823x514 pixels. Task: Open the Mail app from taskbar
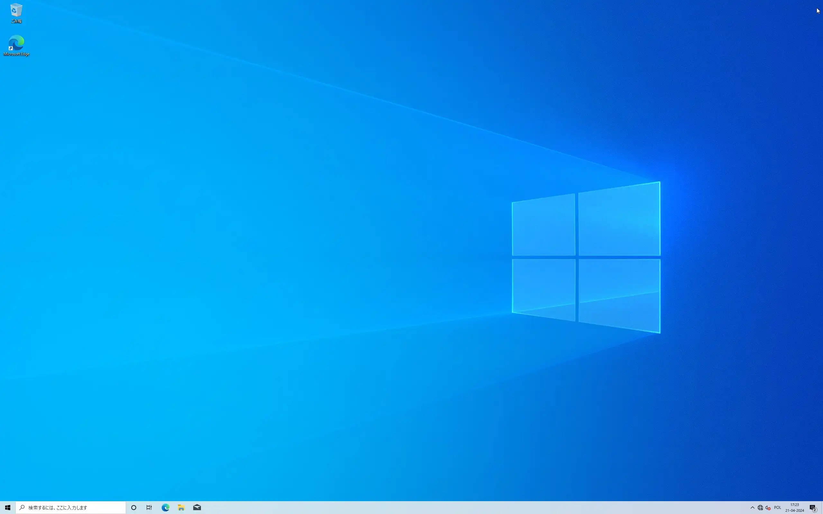coord(197,508)
